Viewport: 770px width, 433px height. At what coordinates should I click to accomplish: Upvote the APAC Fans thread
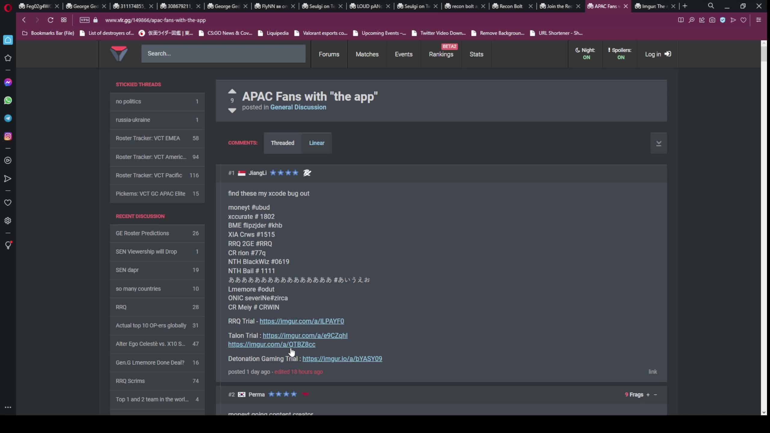tap(232, 91)
